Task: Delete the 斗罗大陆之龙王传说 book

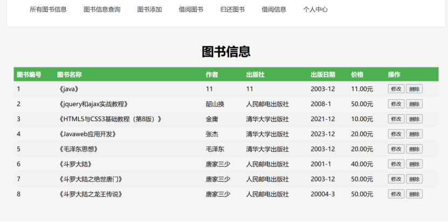Action: click(414, 194)
